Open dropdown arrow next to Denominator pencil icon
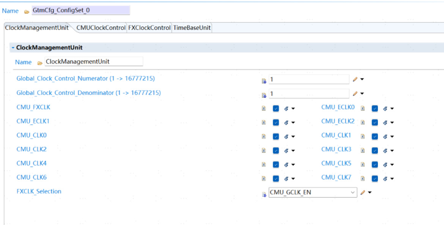 click(x=362, y=94)
